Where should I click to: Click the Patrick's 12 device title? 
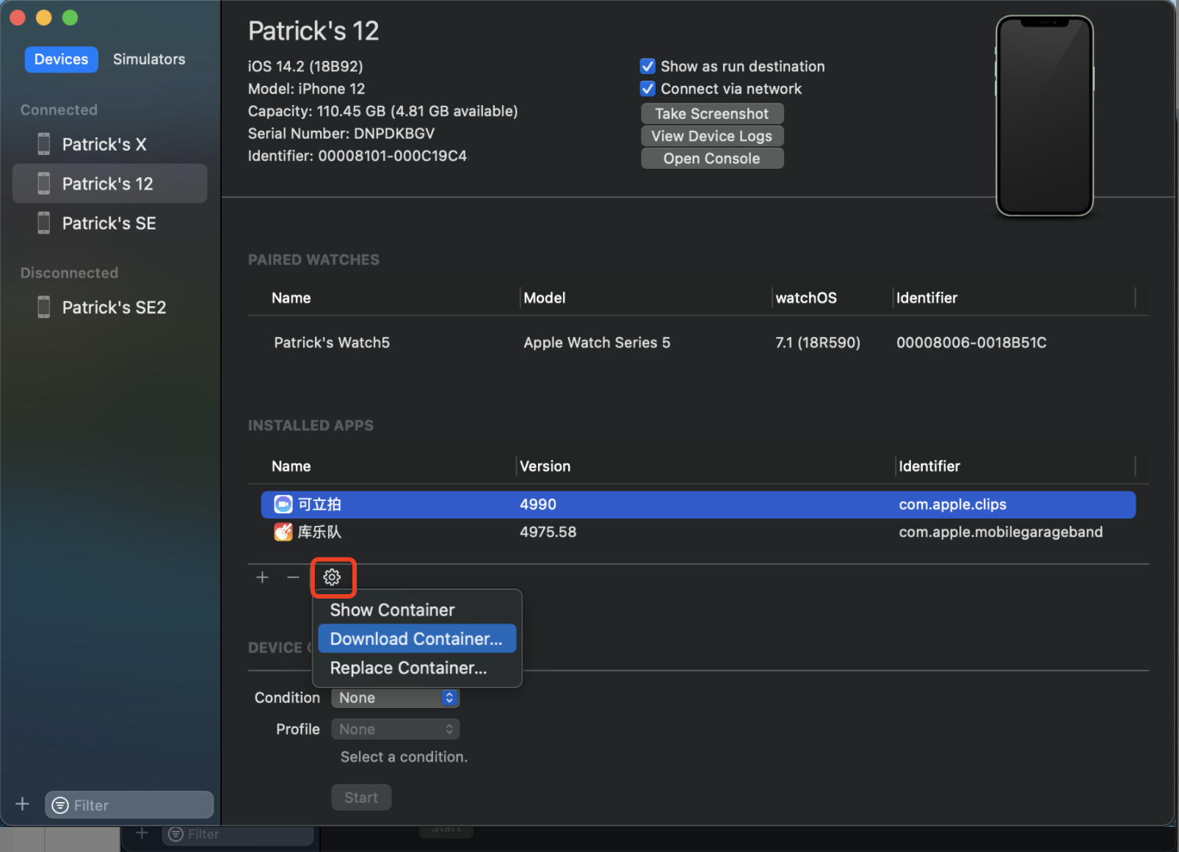[x=313, y=31]
